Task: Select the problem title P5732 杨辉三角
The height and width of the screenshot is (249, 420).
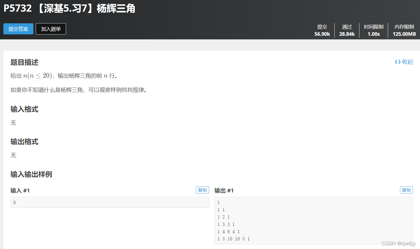Action: tap(69, 8)
